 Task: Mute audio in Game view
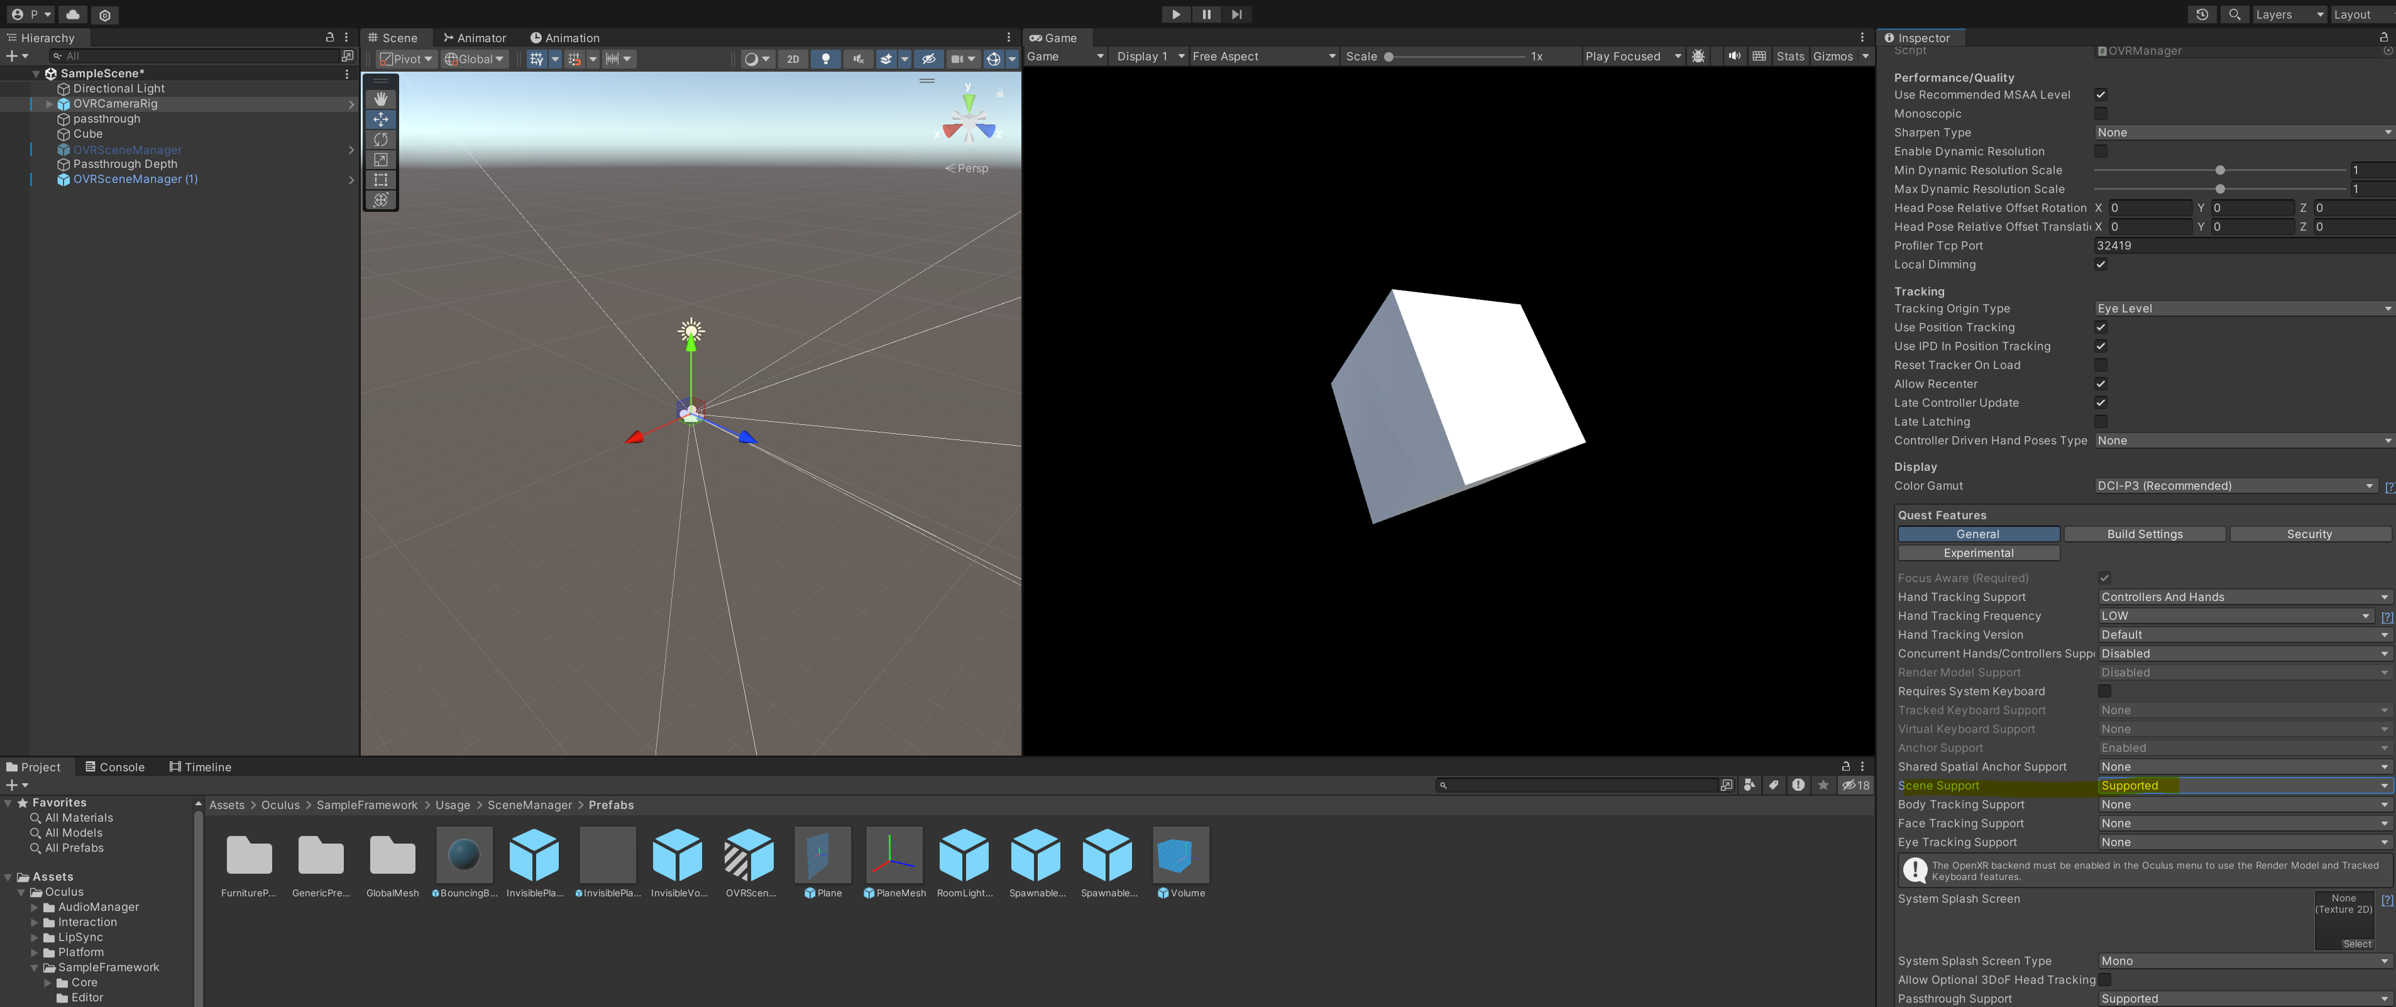coord(1734,57)
